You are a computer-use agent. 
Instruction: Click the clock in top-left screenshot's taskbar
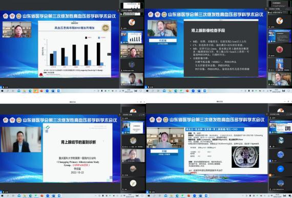point(129,91)
